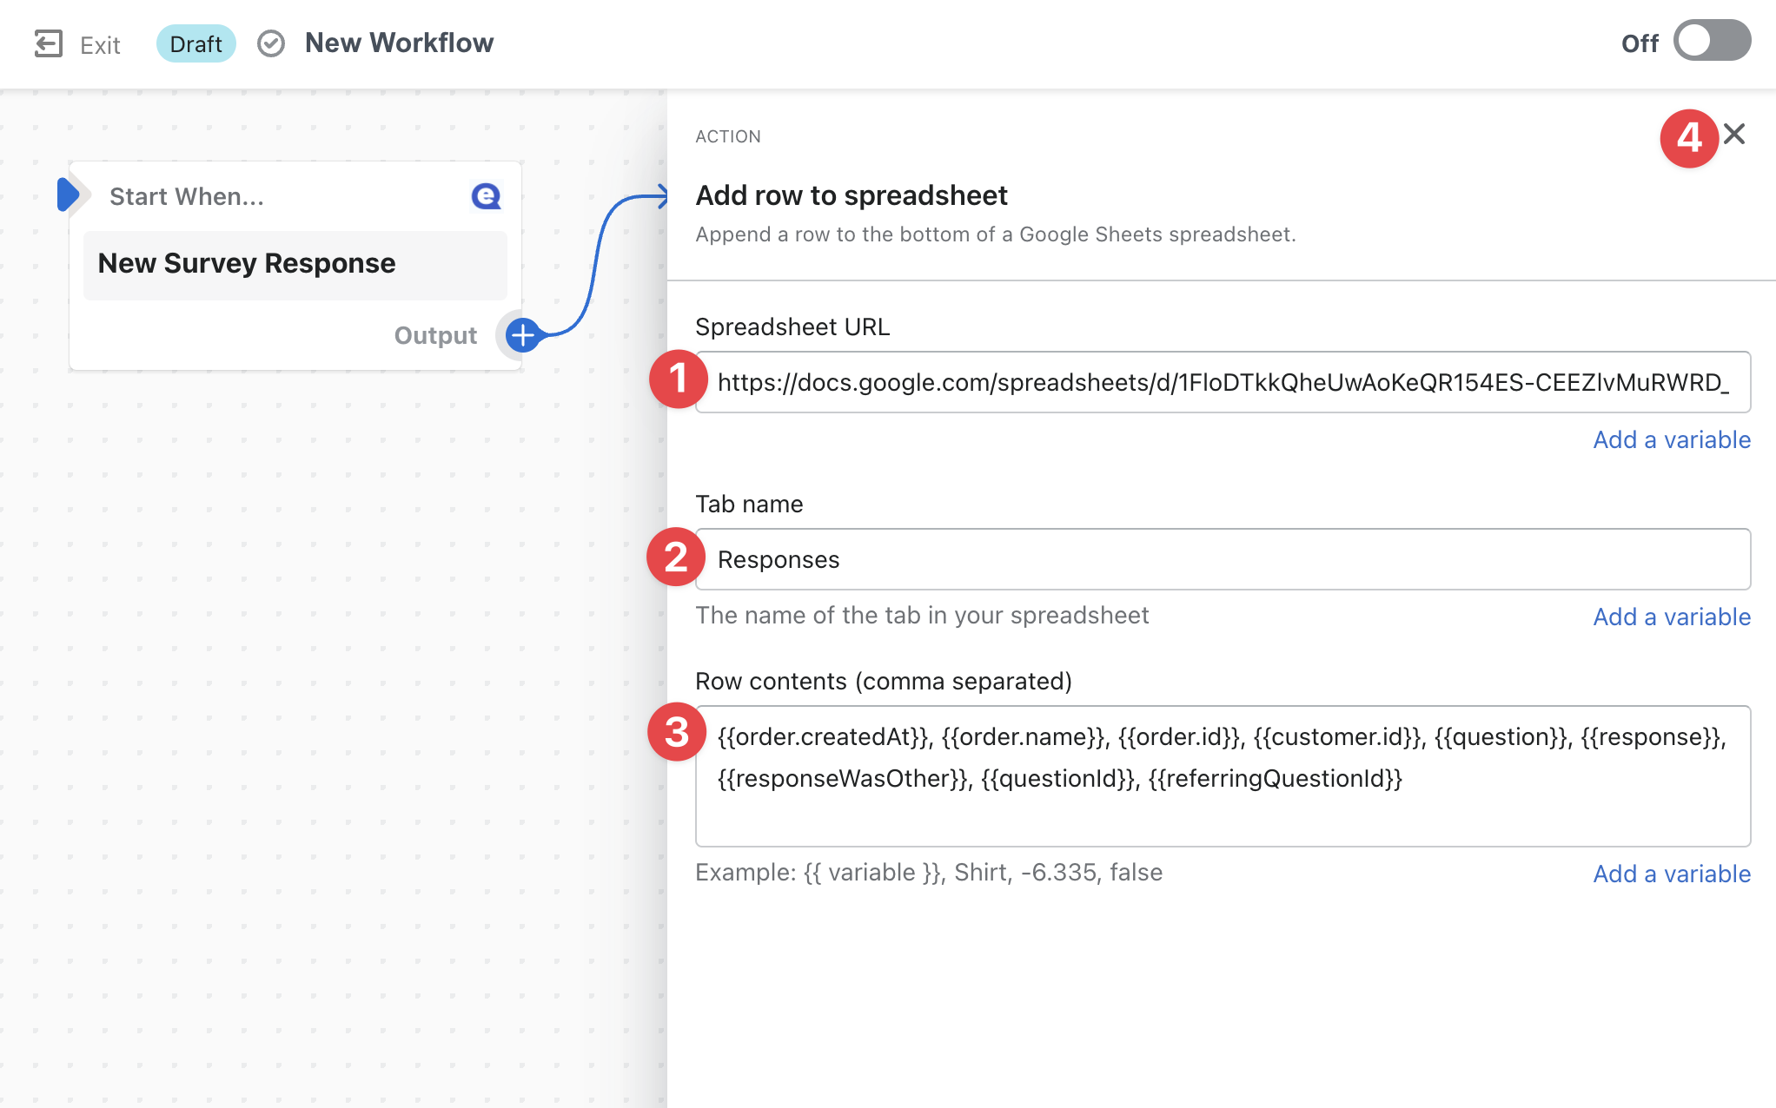Click the blue plus Output connector
This screenshot has width=1776, height=1108.
[522, 335]
